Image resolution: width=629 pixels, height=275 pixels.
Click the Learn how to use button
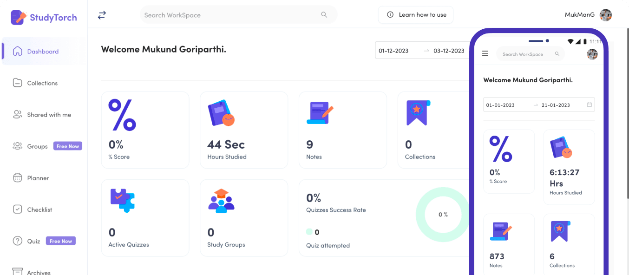(416, 15)
